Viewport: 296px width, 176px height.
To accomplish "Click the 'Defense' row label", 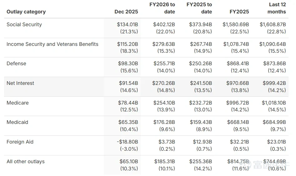I will (x=16, y=63).
